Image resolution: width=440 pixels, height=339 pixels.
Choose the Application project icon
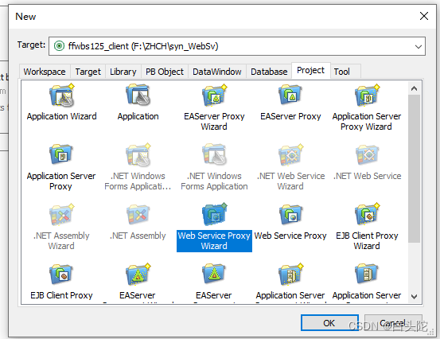138,95
